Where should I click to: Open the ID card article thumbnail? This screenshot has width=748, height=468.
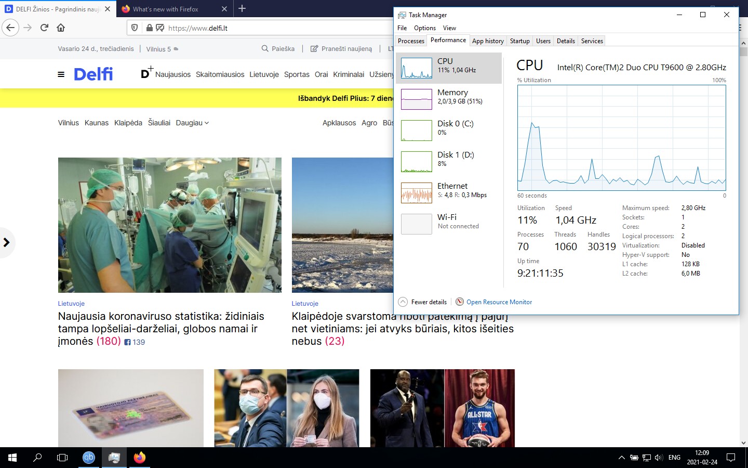pos(131,408)
